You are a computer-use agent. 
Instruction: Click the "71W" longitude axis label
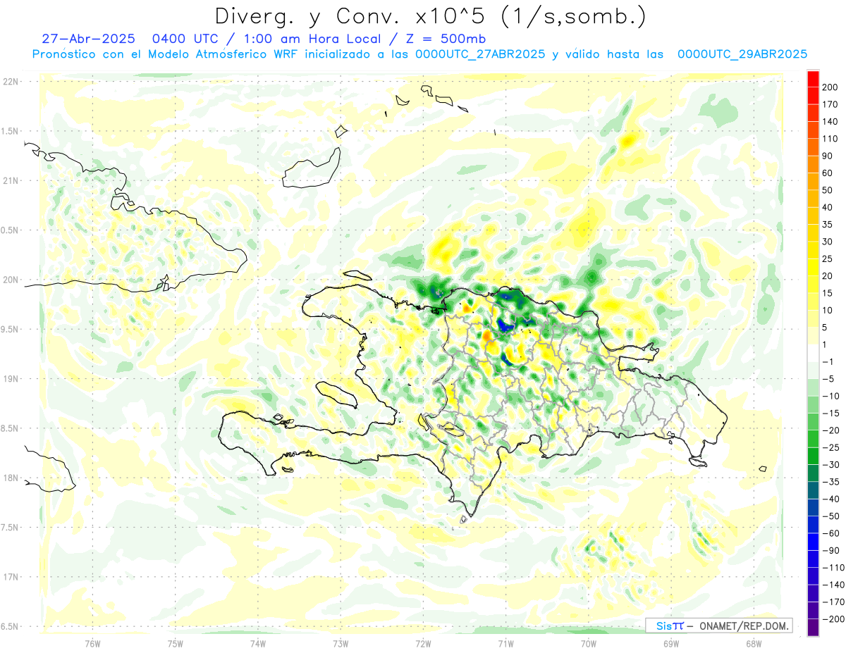pyautogui.click(x=505, y=643)
